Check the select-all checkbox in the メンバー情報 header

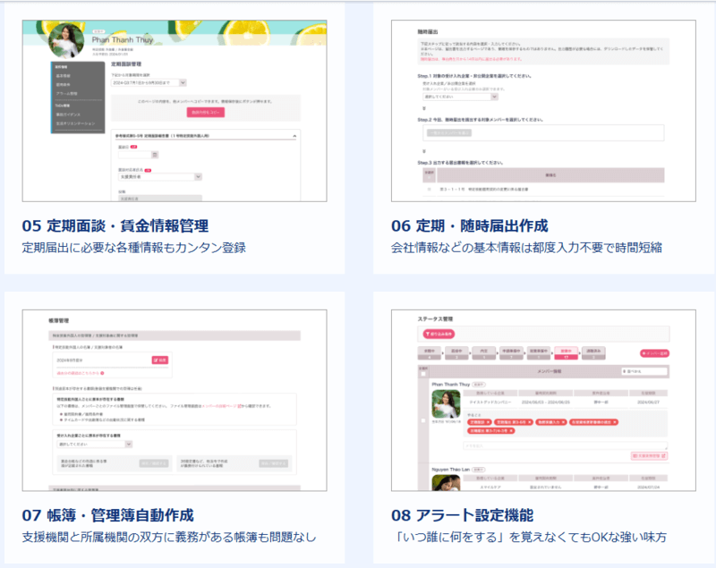(422, 372)
